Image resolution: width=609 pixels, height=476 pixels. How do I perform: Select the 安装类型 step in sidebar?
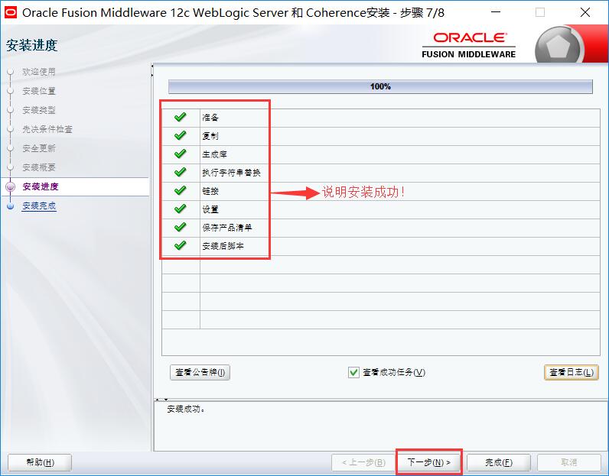pyautogui.click(x=39, y=110)
